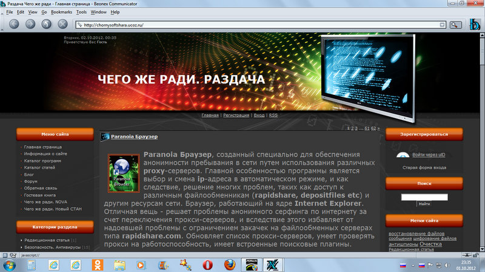
Task: Click the Windows Start button
Action: [9, 265]
